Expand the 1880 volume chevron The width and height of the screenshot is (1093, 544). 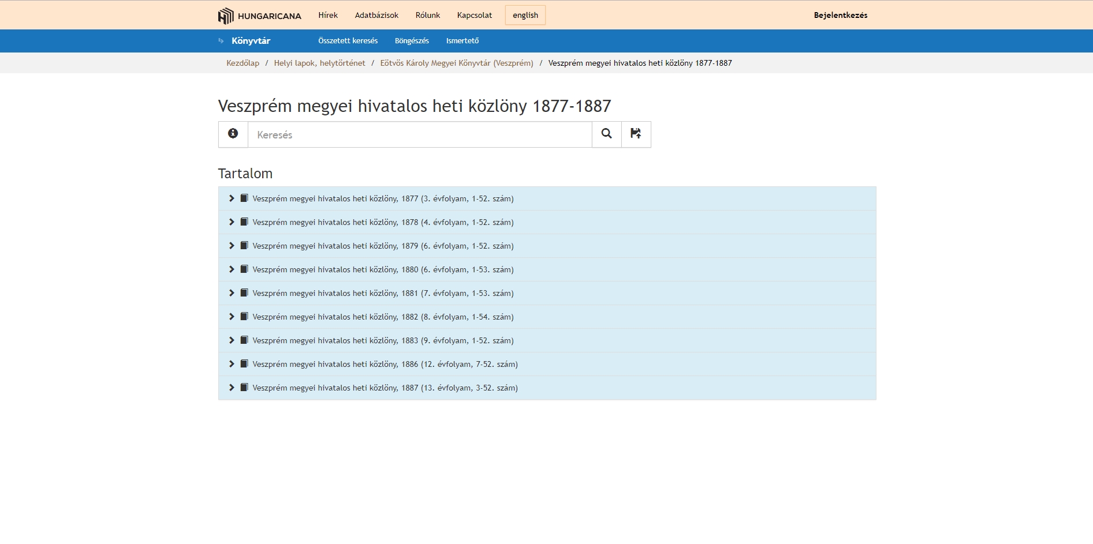[232, 269]
